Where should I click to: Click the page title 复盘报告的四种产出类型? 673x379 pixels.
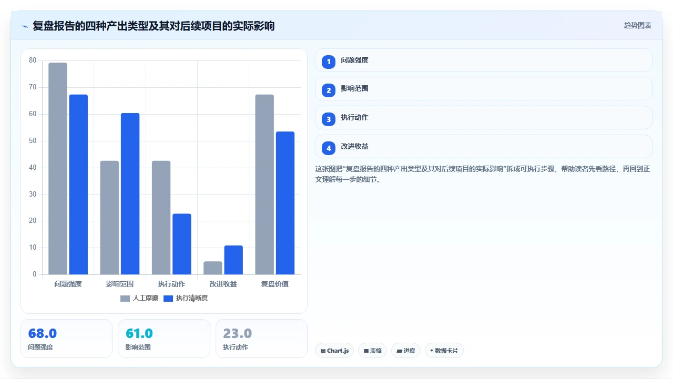pyautogui.click(x=154, y=26)
